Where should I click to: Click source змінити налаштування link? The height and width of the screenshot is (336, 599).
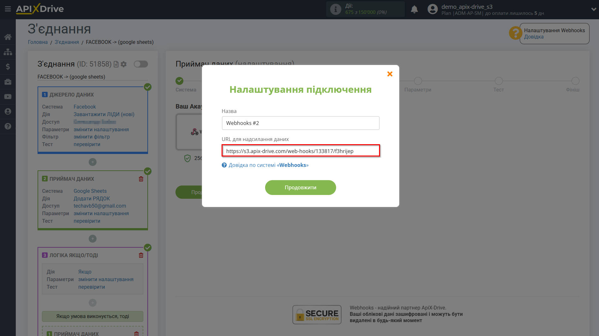[x=101, y=129]
